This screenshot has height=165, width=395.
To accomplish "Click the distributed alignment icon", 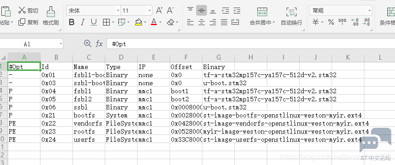I will coord(235,22).
